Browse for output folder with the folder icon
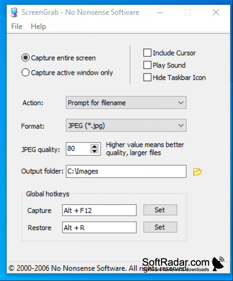The height and width of the screenshot is (281, 233). (197, 172)
